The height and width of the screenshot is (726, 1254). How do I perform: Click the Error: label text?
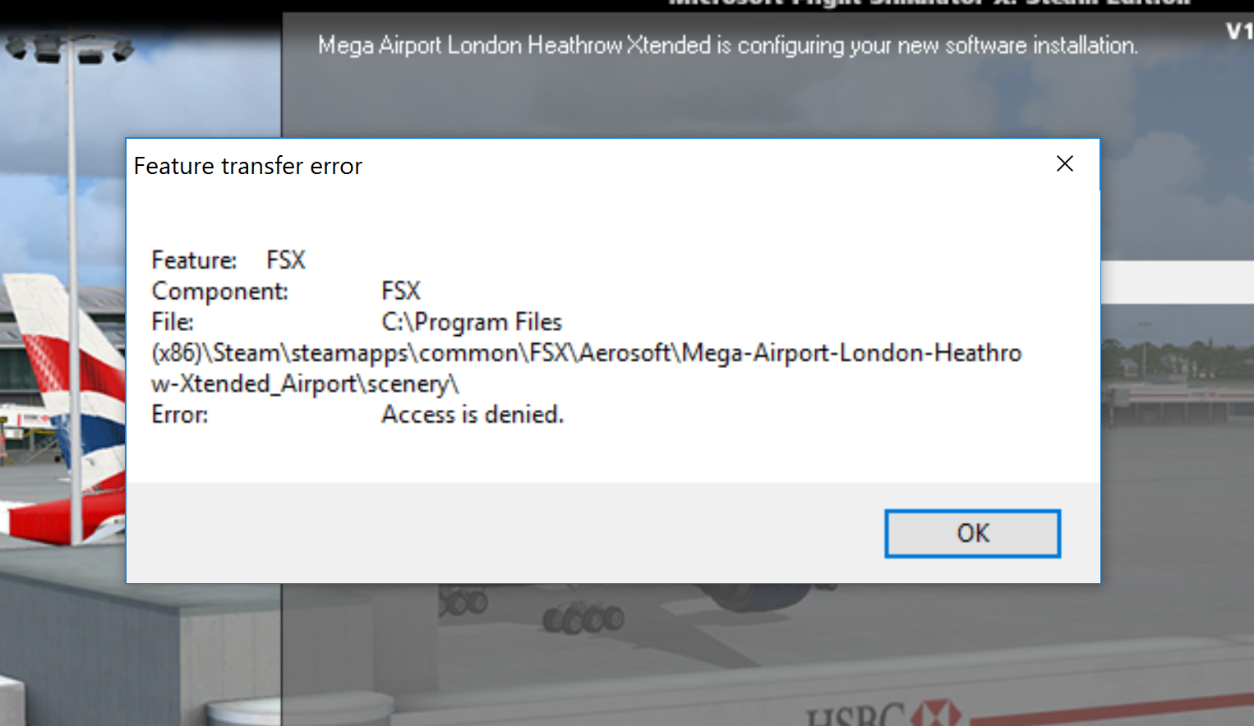click(x=180, y=415)
